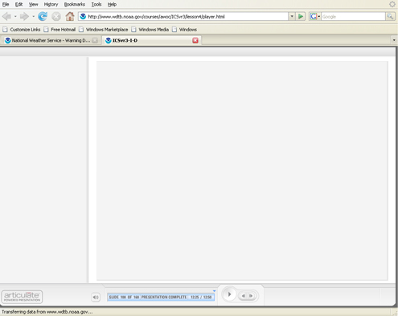Open the Tools menu

pyautogui.click(x=96, y=4)
